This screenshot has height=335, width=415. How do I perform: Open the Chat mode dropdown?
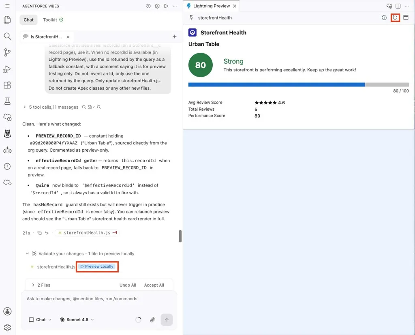(40, 320)
